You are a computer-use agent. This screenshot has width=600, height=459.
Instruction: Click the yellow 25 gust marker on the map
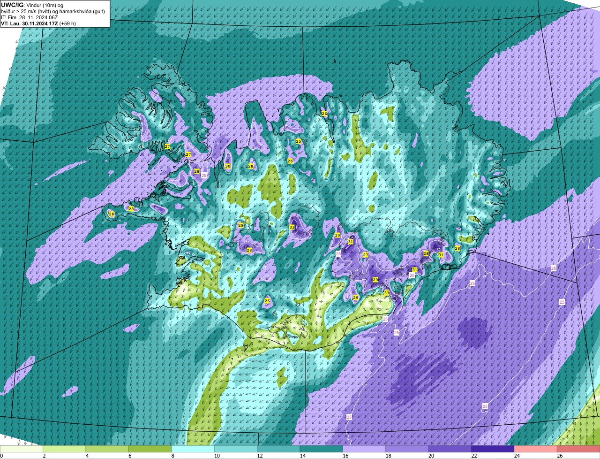[299, 141]
